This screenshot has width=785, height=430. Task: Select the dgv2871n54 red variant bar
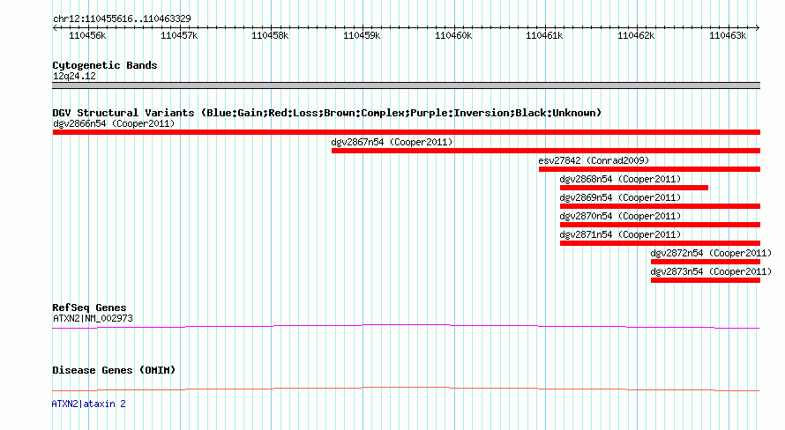660,243
